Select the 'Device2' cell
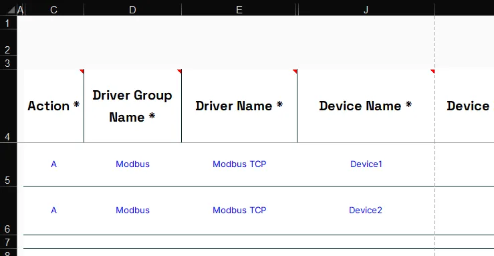 tap(366, 211)
